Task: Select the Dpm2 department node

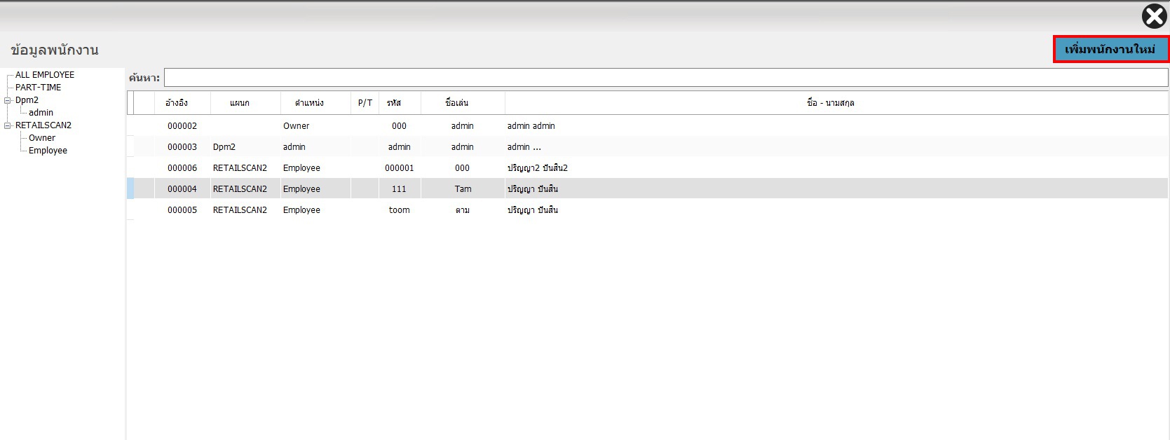Action: tap(27, 100)
